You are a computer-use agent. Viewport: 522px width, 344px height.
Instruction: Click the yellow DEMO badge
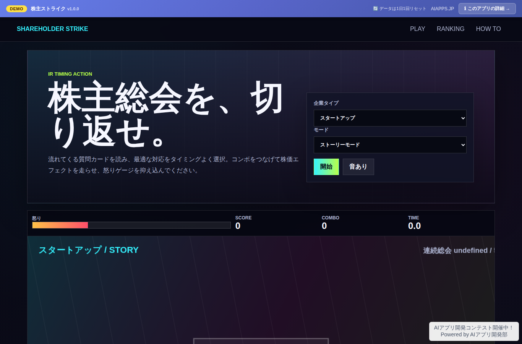pos(16,9)
